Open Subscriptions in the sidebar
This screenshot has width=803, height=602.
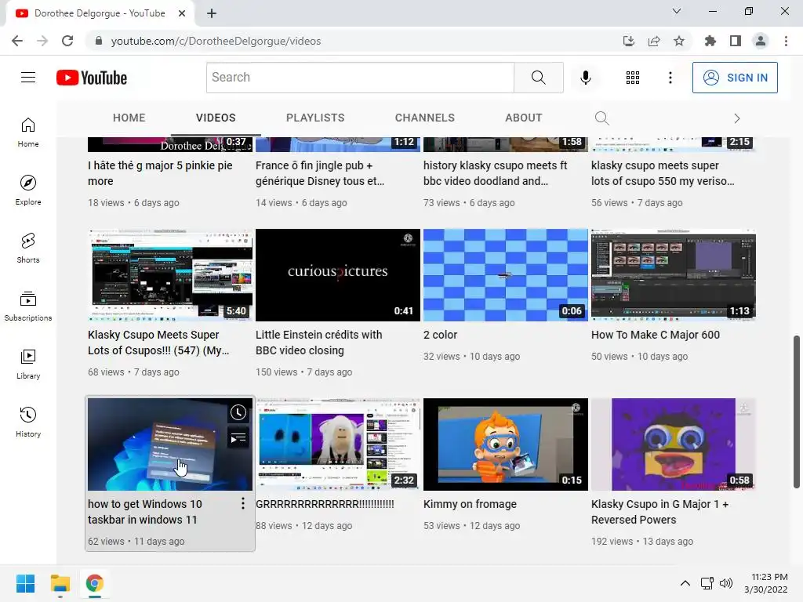(x=28, y=306)
